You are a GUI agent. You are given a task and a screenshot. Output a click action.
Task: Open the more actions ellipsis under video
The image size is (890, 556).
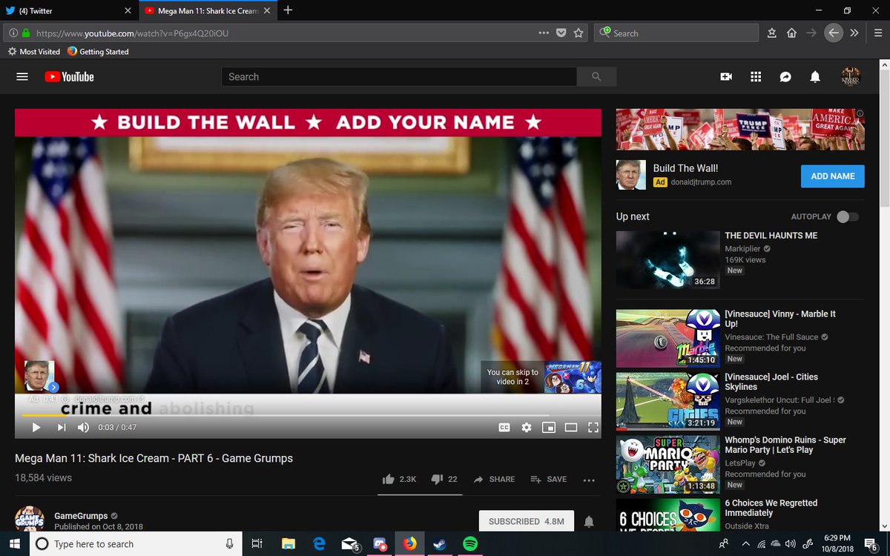point(589,480)
